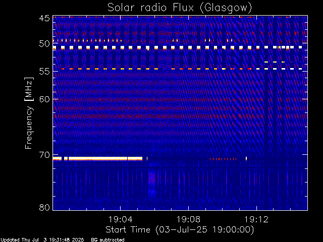Screen dimensions: 323x242
Task: Click the Updated Thu Jul 3 timestamp text
Action: (x=42, y=240)
